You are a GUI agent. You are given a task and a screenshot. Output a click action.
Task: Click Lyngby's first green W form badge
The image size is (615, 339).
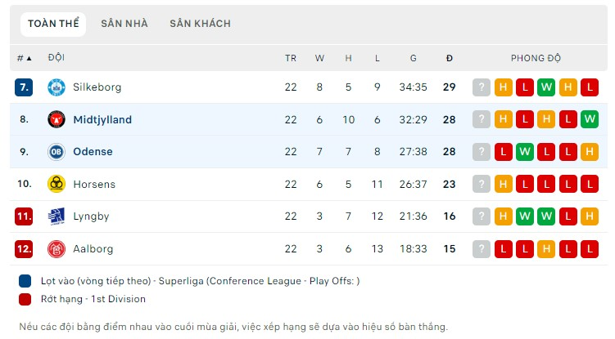click(x=525, y=216)
